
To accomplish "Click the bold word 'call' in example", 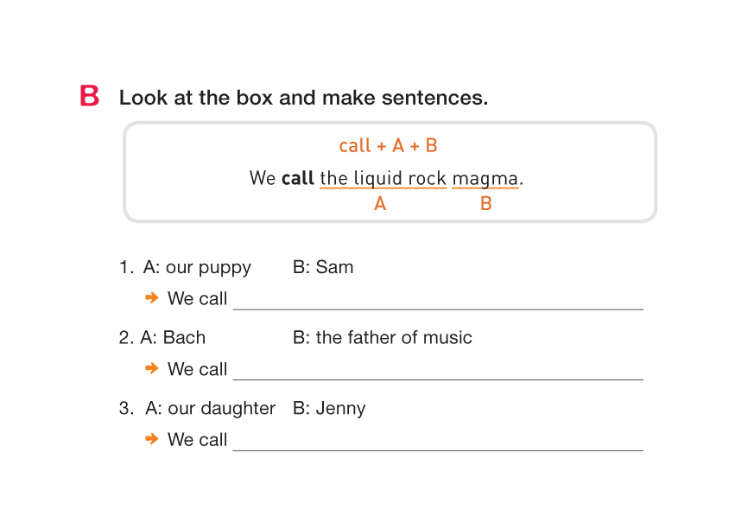I will coord(298,179).
